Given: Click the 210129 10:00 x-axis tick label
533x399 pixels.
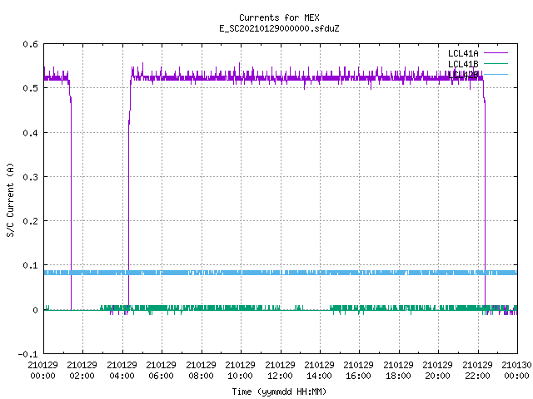Looking at the screenshot, I should (240, 370).
